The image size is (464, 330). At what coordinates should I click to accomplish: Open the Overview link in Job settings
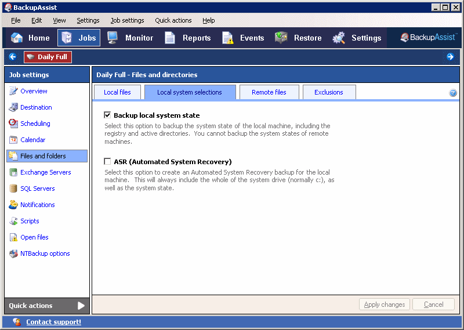34,91
